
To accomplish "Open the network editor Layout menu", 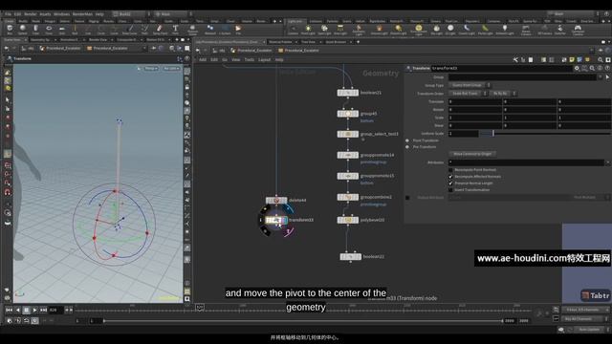I will pyautogui.click(x=264, y=59).
